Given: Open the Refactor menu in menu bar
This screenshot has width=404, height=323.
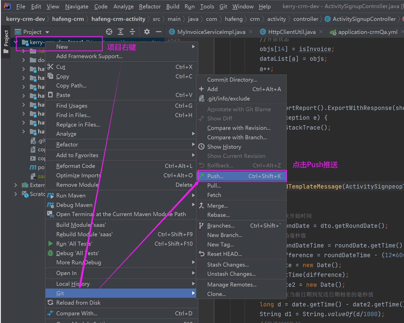Looking at the screenshot, I should pyautogui.click(x=150, y=6).
